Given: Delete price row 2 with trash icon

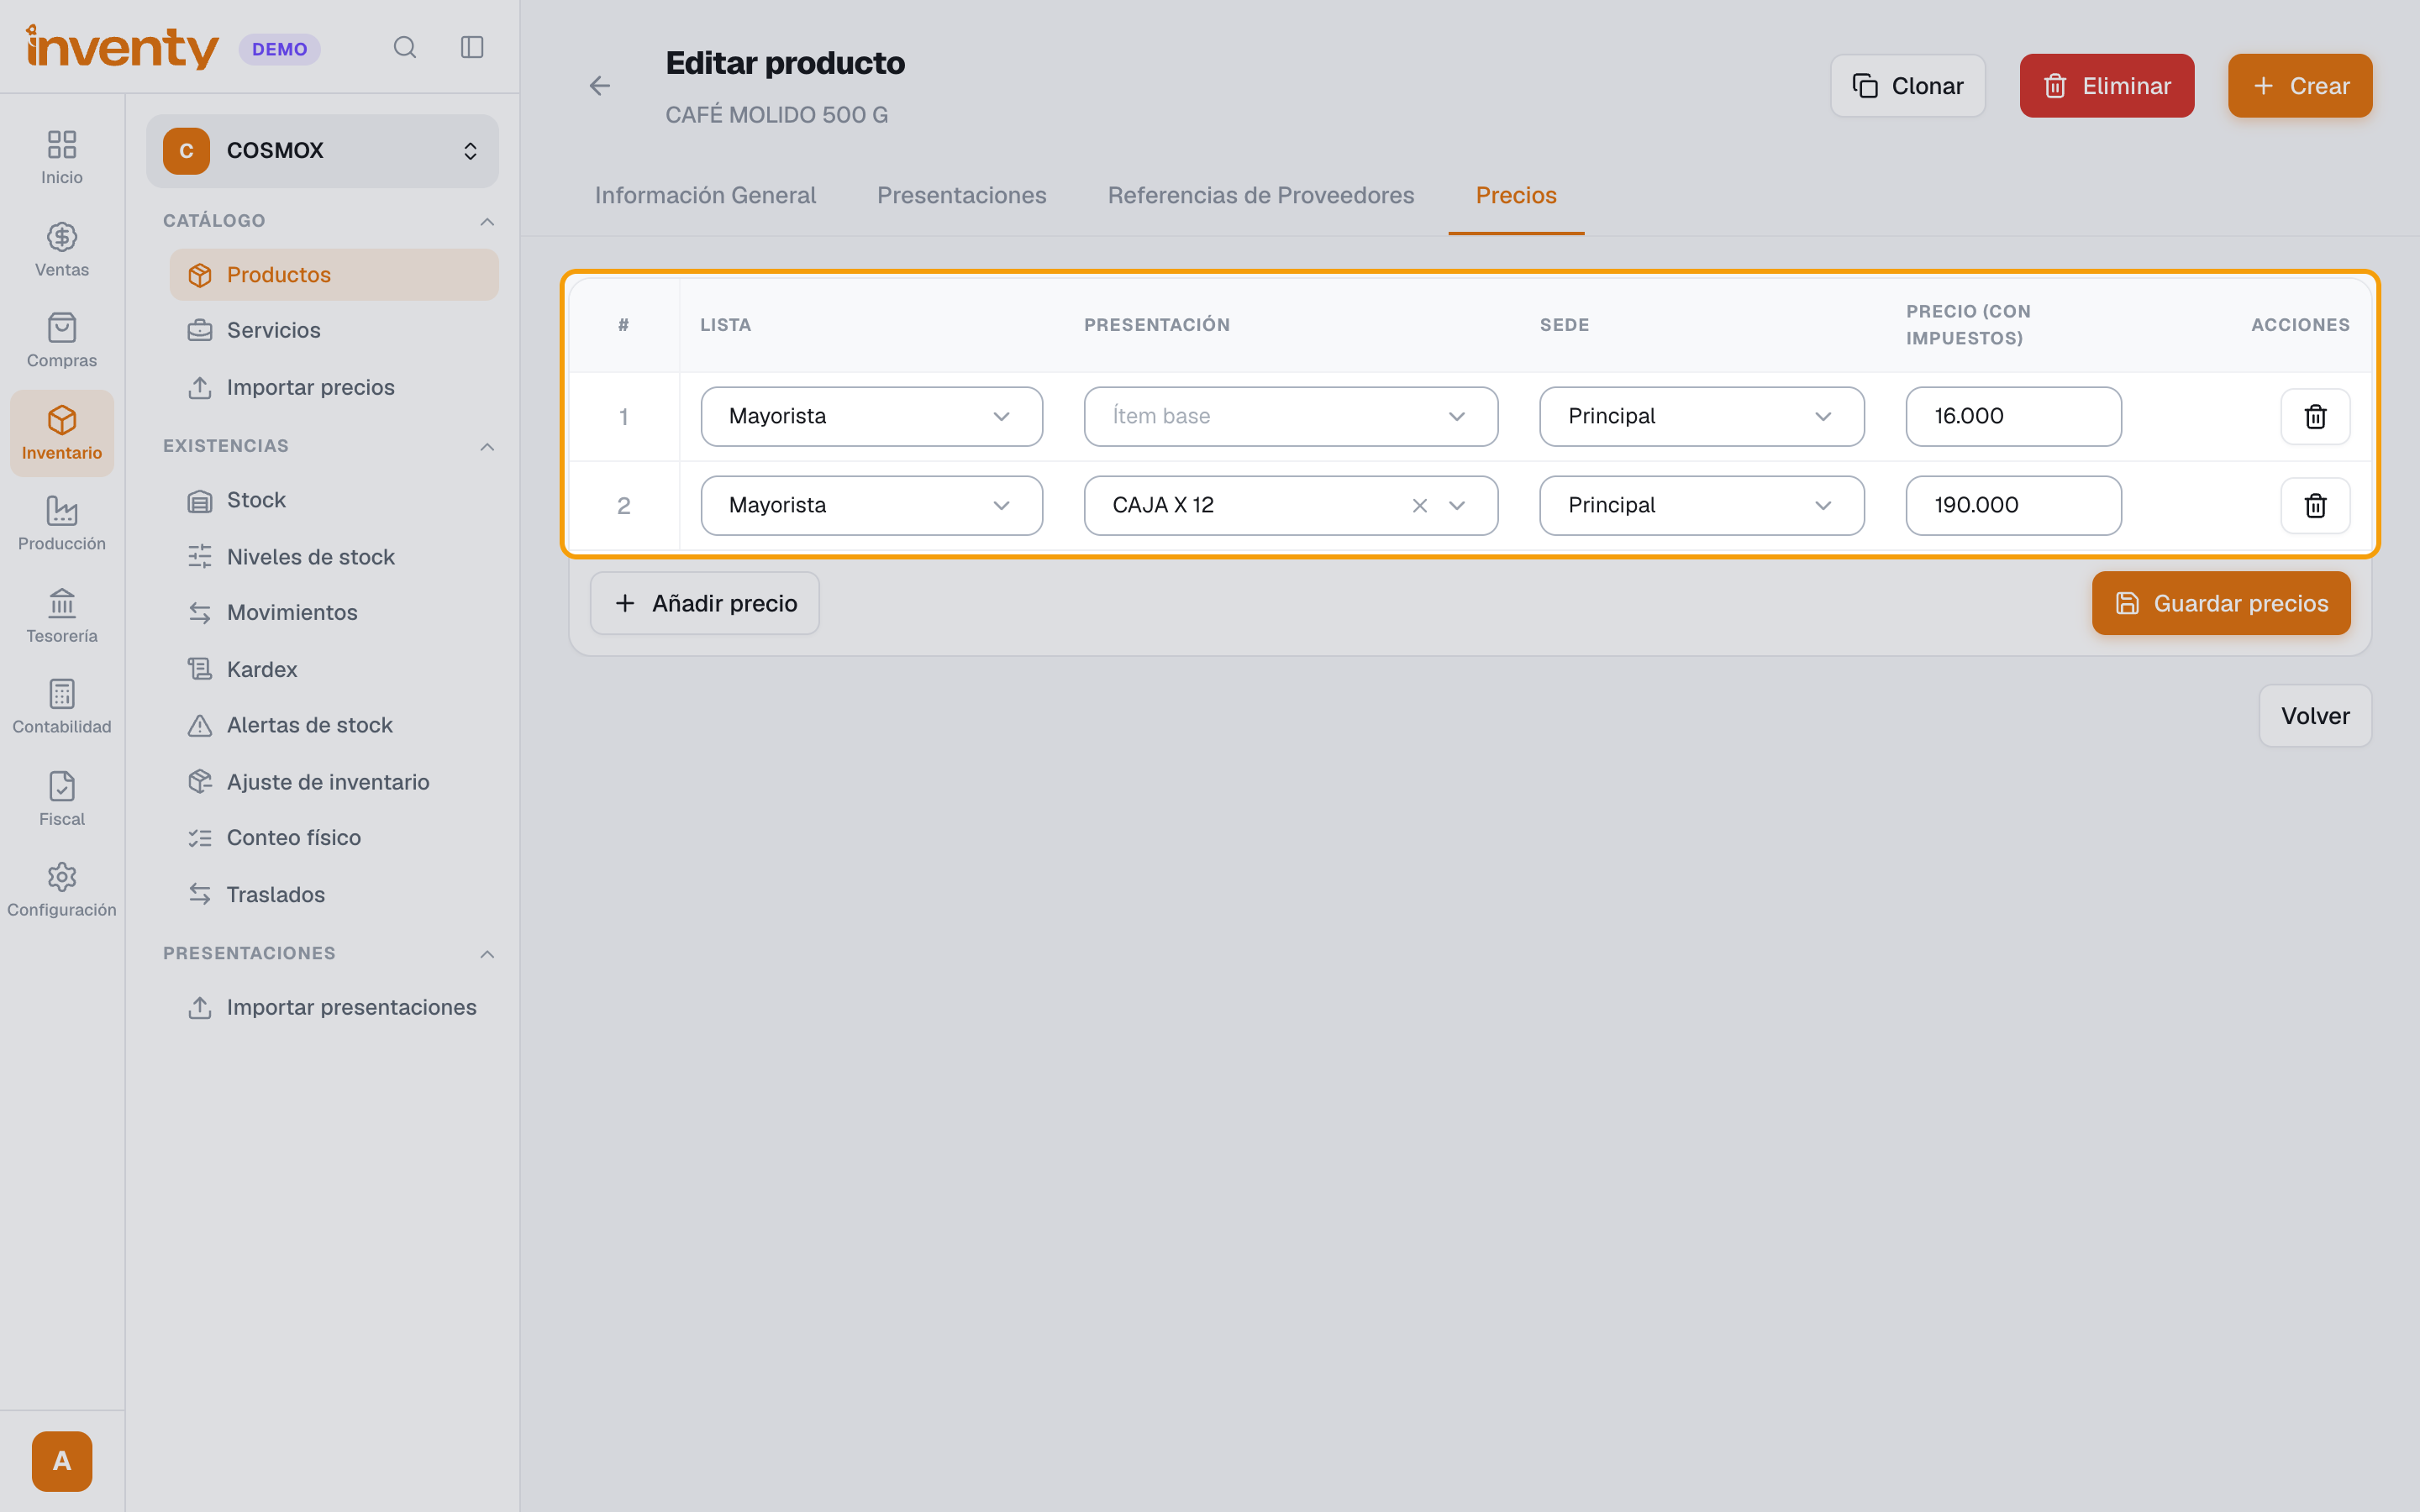Looking at the screenshot, I should [2315, 506].
